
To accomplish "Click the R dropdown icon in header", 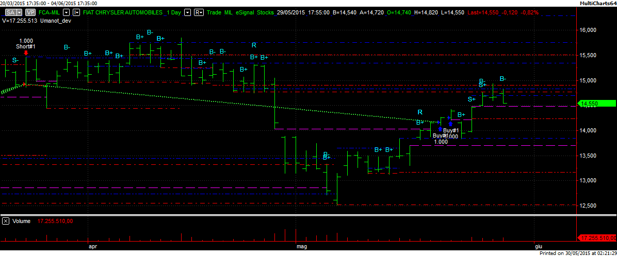I will [x=199, y=12].
